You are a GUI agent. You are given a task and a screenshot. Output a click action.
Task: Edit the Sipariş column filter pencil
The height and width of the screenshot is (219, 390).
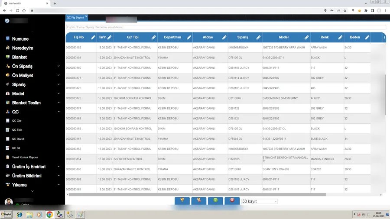[258, 37]
